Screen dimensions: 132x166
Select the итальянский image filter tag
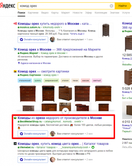(25, 81)
